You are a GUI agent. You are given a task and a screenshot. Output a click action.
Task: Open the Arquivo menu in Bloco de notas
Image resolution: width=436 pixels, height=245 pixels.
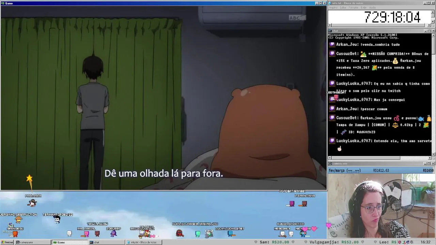point(333,7)
